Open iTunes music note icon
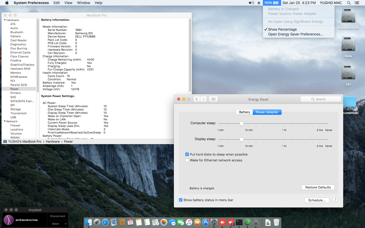This screenshot has width=365, height=228. click(189, 222)
